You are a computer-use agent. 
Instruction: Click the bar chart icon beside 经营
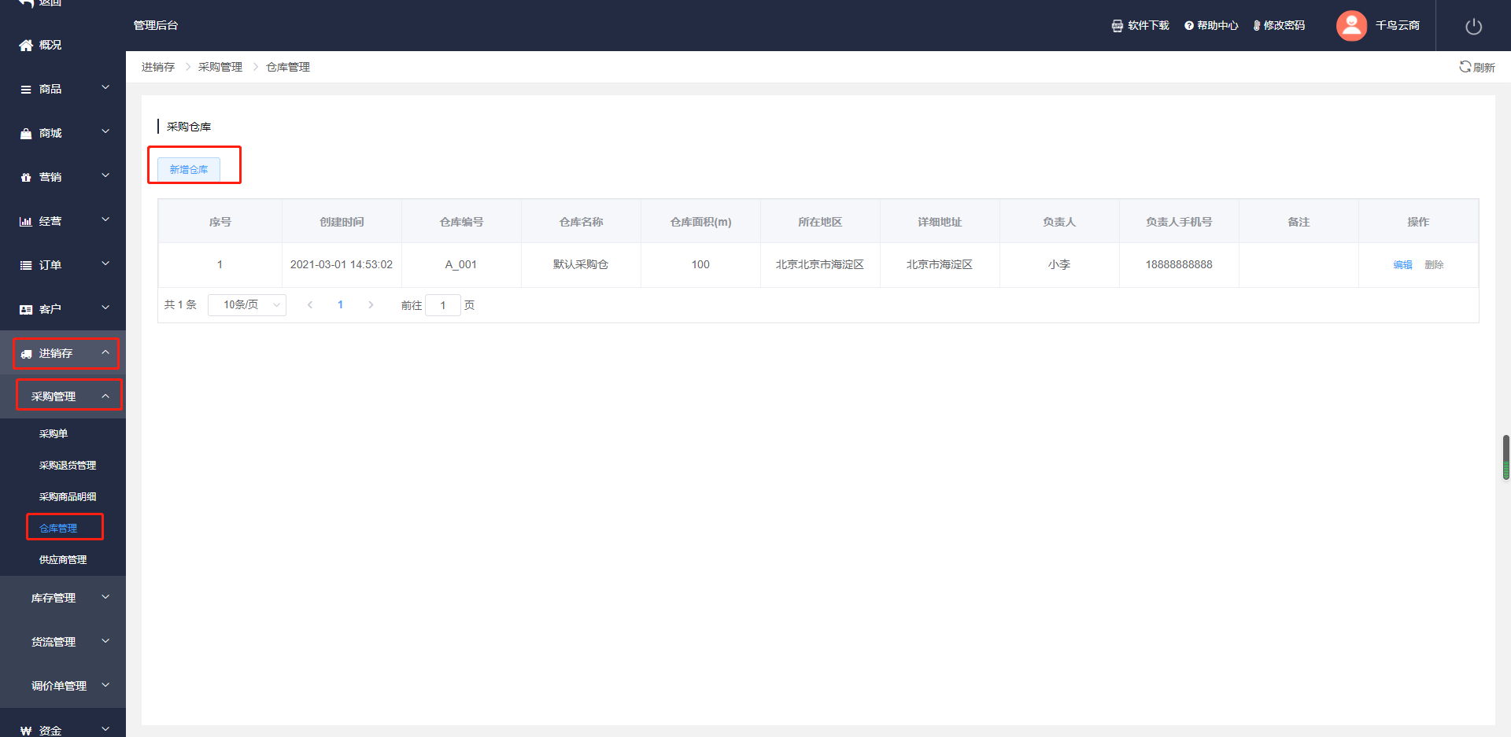point(26,222)
